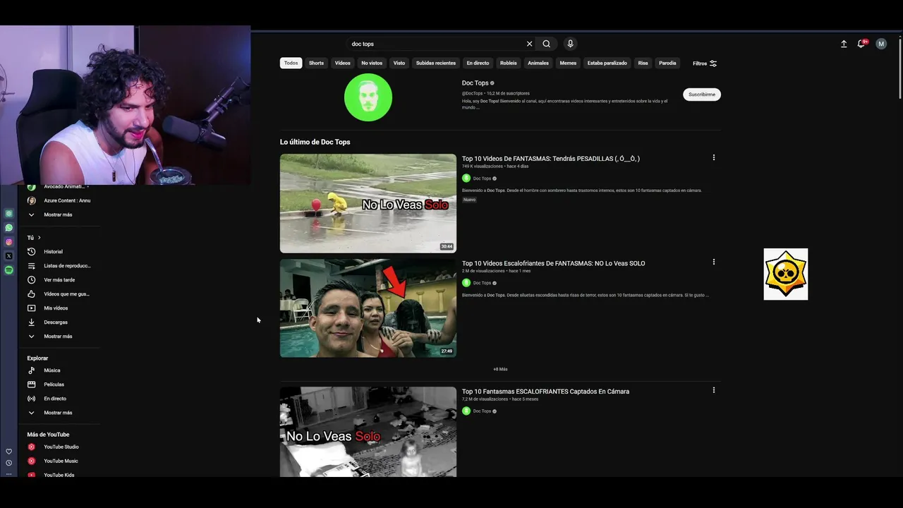
Task: Open more options for ESCALOFRIANTES Captados En Cámara video
Action: click(713, 389)
